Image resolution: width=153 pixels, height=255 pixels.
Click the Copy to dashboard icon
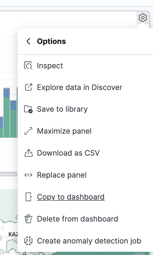click(29, 197)
